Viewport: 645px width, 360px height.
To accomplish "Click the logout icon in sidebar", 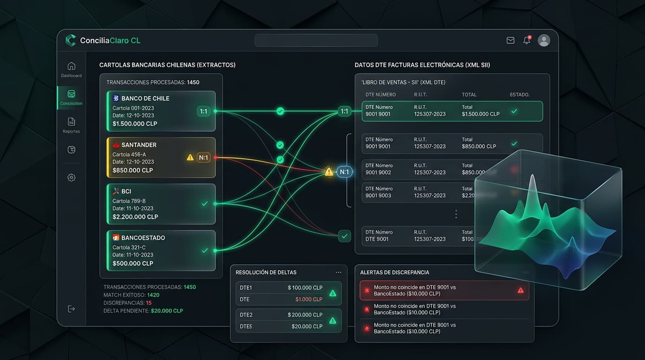I will tap(71, 308).
